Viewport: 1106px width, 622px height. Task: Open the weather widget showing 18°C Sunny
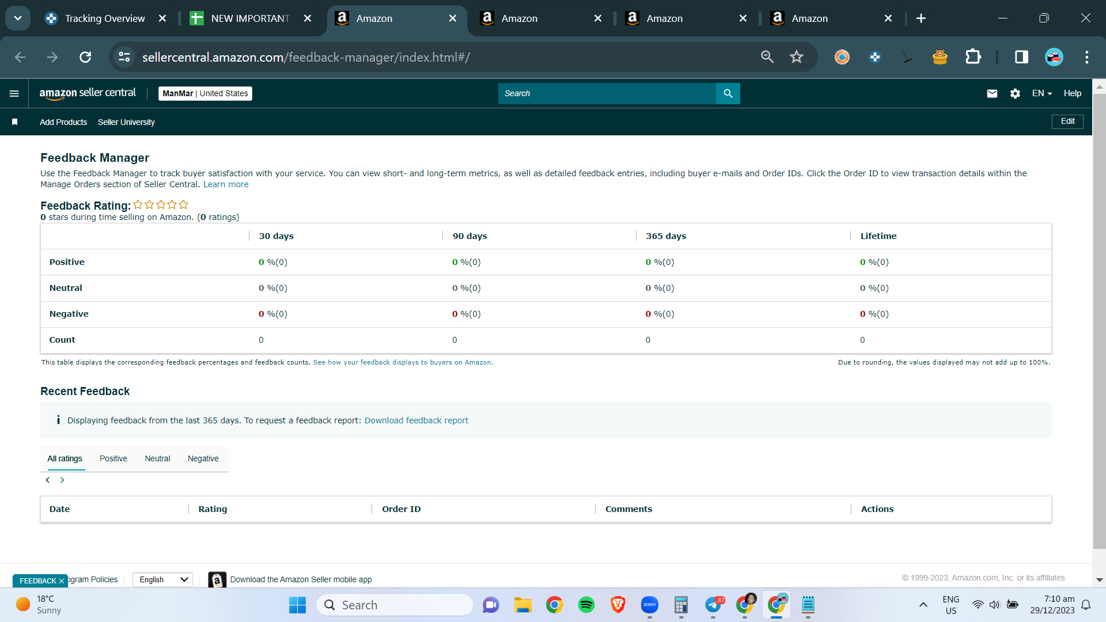pos(39,605)
